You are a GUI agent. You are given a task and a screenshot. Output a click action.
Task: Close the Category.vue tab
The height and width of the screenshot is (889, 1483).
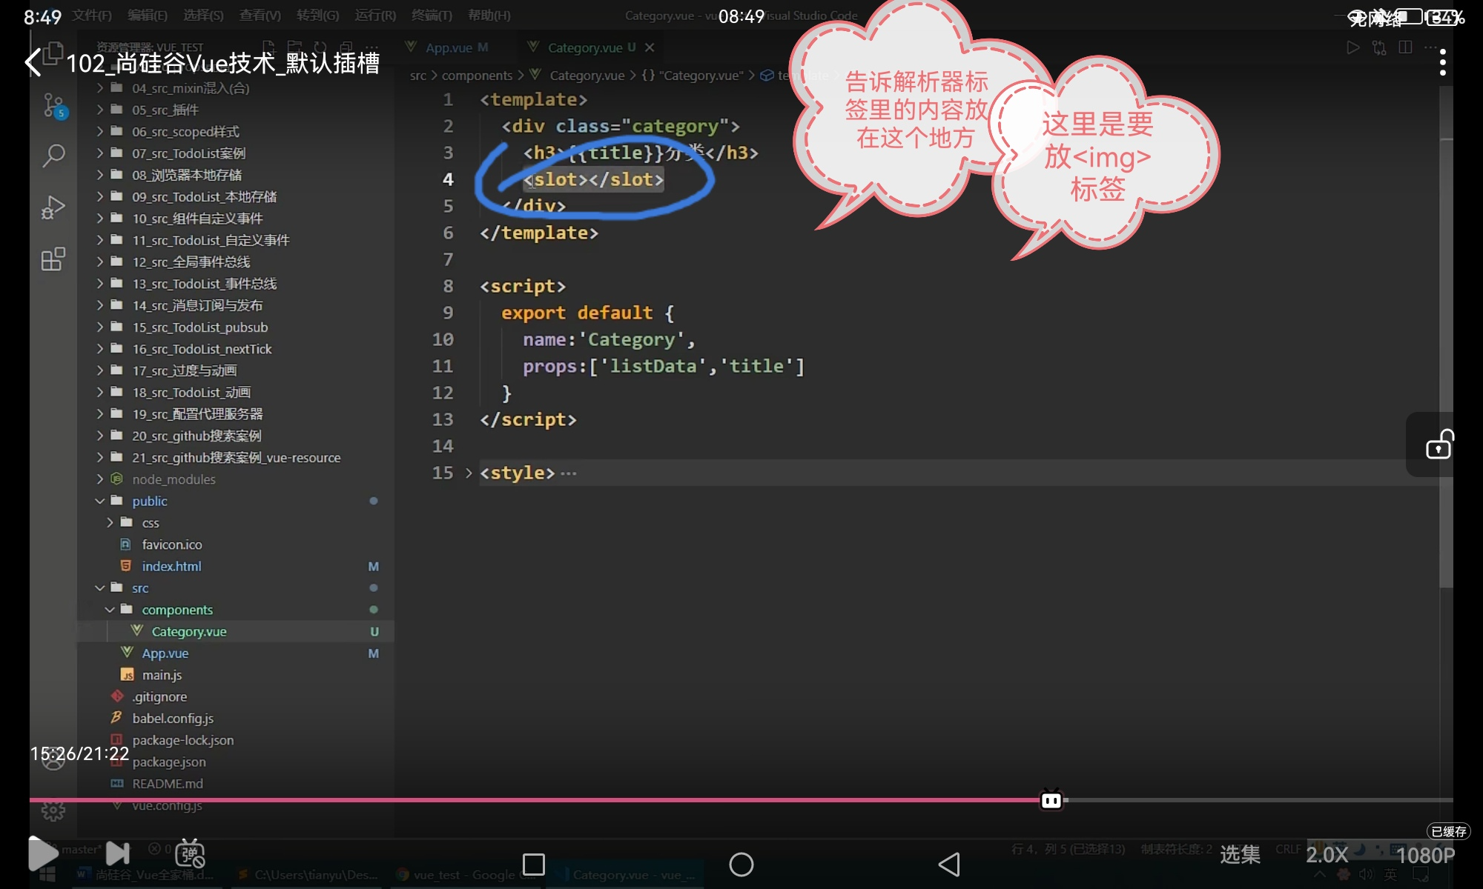(650, 47)
